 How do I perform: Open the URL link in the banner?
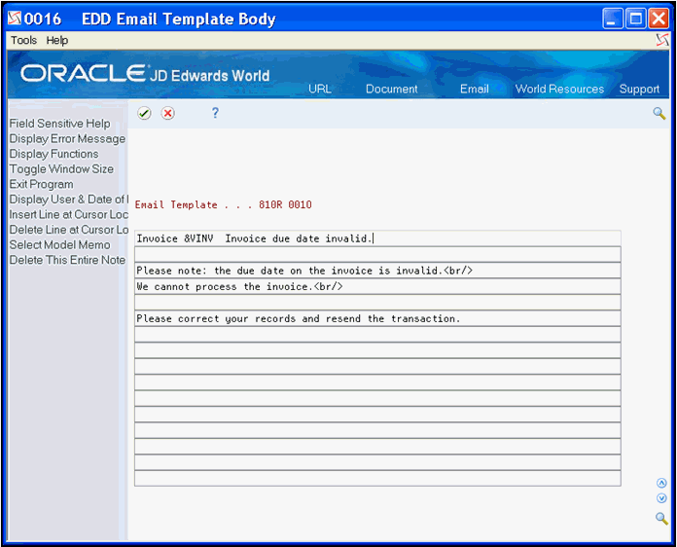point(319,89)
